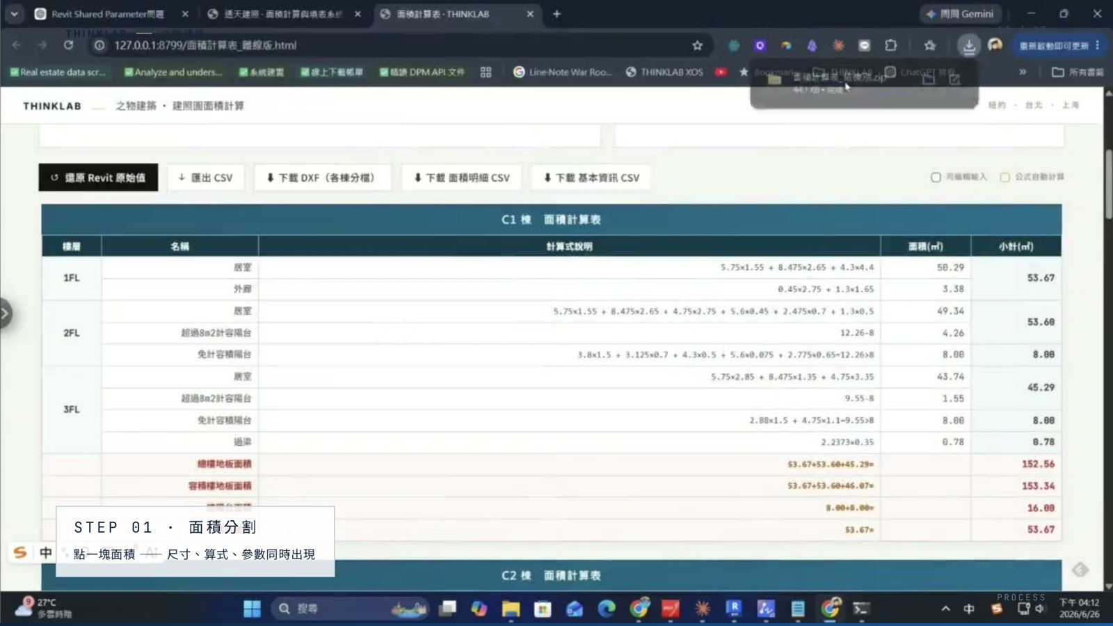Click the 還原 Revit 原始值 button
This screenshot has height=626, width=1113.
tap(98, 177)
